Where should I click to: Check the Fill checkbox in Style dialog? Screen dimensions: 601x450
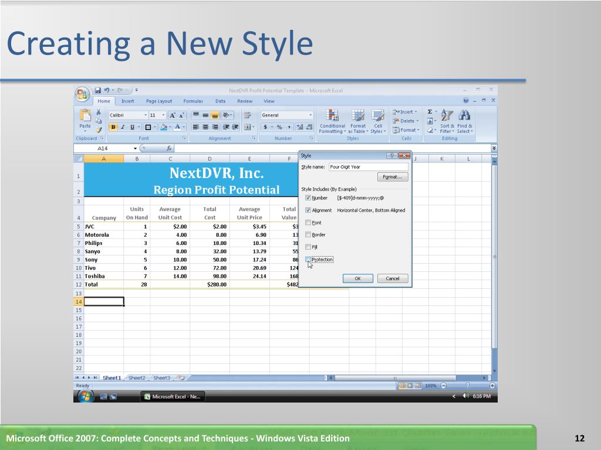click(308, 247)
